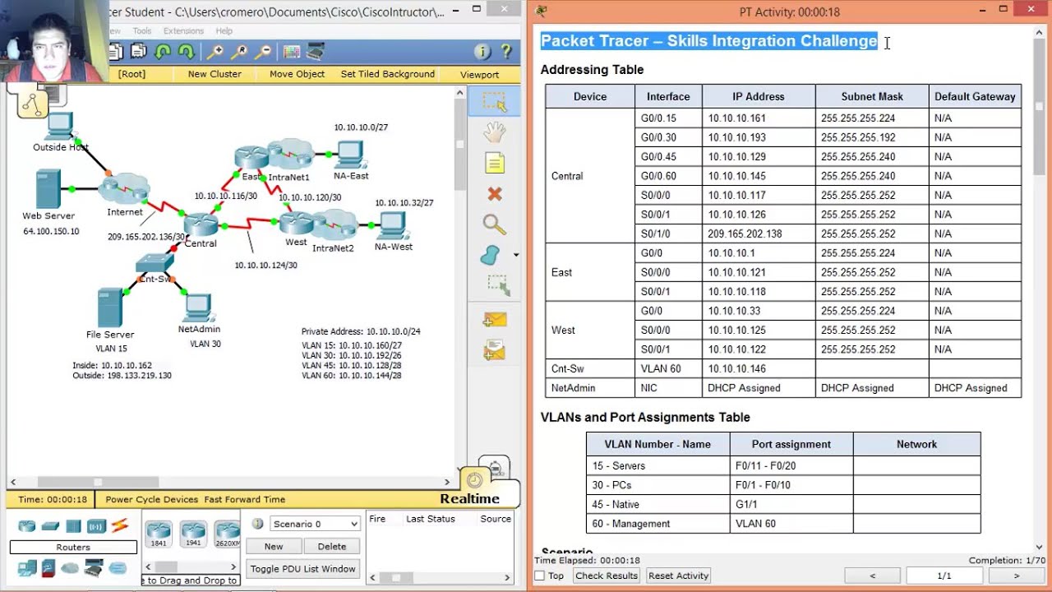Screen dimensions: 1052x592
Task: Open the Scenario 0 dropdown
Action: point(316,524)
